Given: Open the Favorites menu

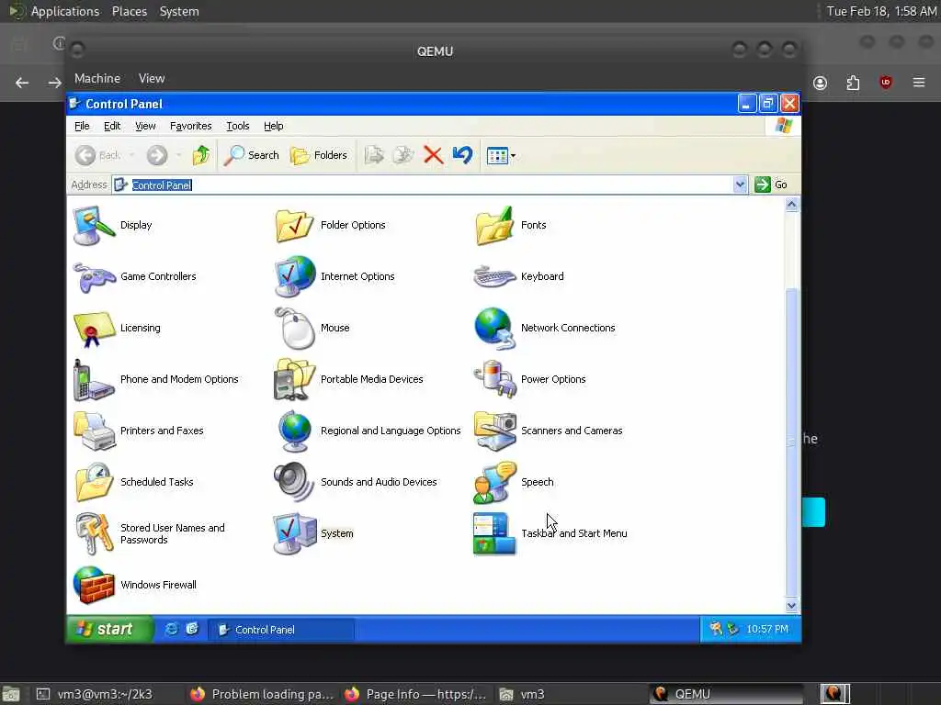Looking at the screenshot, I should pos(191,126).
